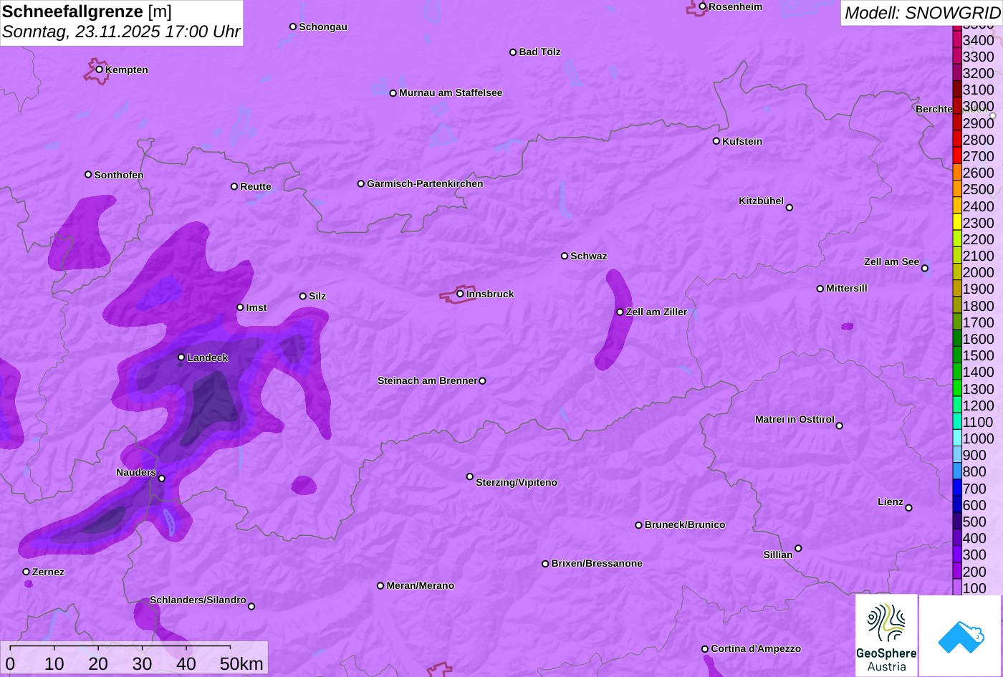Click the 700 m blue legend swatch
The width and height of the screenshot is (1003, 677).
coord(957,488)
